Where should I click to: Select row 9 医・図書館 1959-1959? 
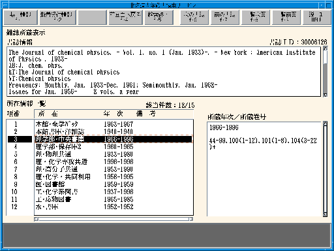coord(114,184)
